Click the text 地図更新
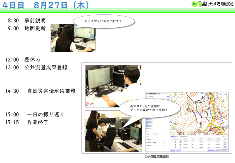The width and height of the screenshot is (235, 163). pos(35,28)
